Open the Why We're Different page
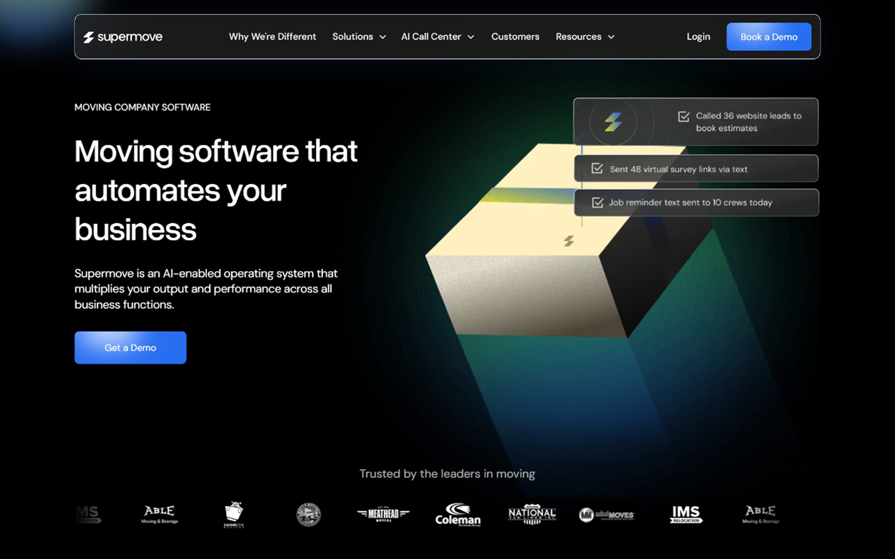Screen dimensions: 895x559 point(272,37)
